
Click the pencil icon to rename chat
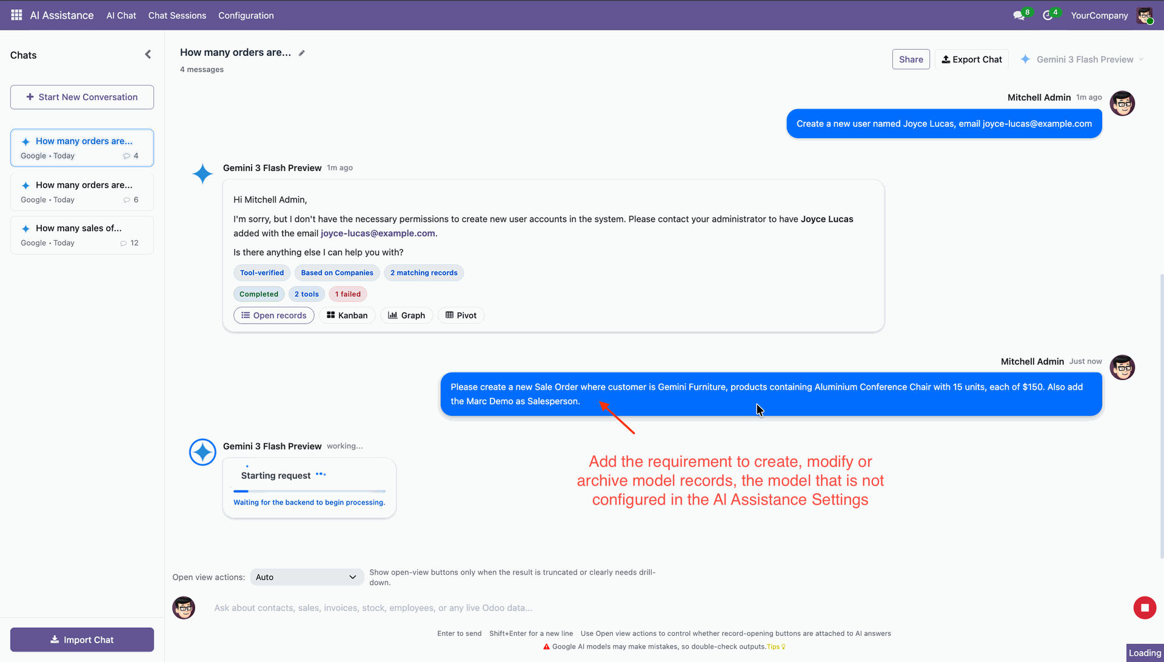point(301,53)
